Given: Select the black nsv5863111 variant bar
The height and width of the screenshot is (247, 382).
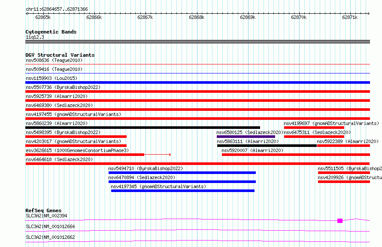Looking at the screenshot, I should point(267,146).
